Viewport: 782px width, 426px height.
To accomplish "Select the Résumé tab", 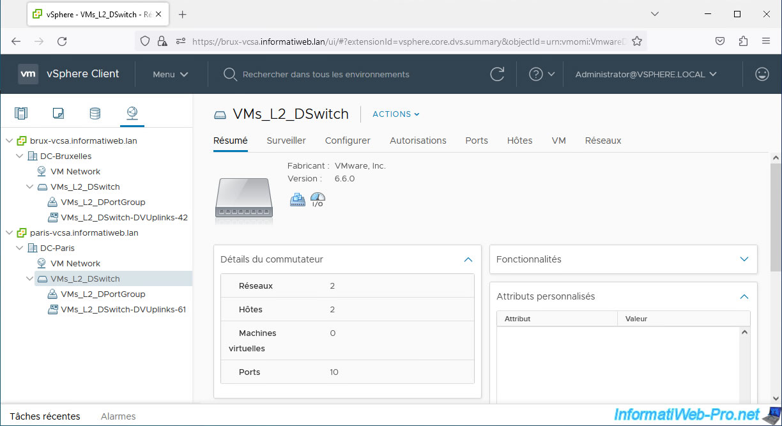I will 230,141.
